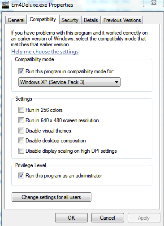
Task: Open the Windows XP (Service Pack 3) dropdown
Action: [69, 82]
